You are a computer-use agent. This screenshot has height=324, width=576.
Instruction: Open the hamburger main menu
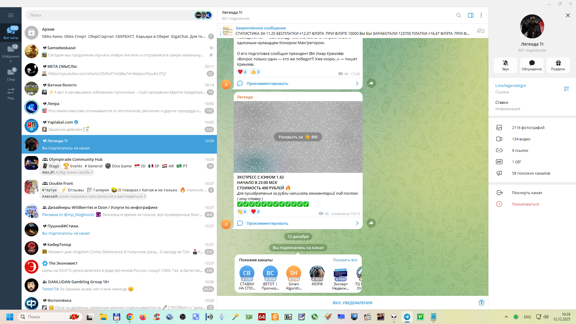point(11,15)
